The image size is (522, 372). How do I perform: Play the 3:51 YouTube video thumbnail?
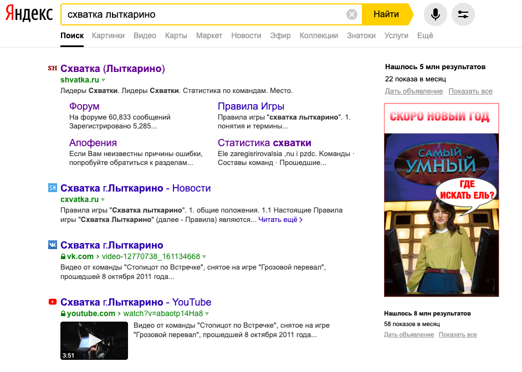click(x=94, y=340)
